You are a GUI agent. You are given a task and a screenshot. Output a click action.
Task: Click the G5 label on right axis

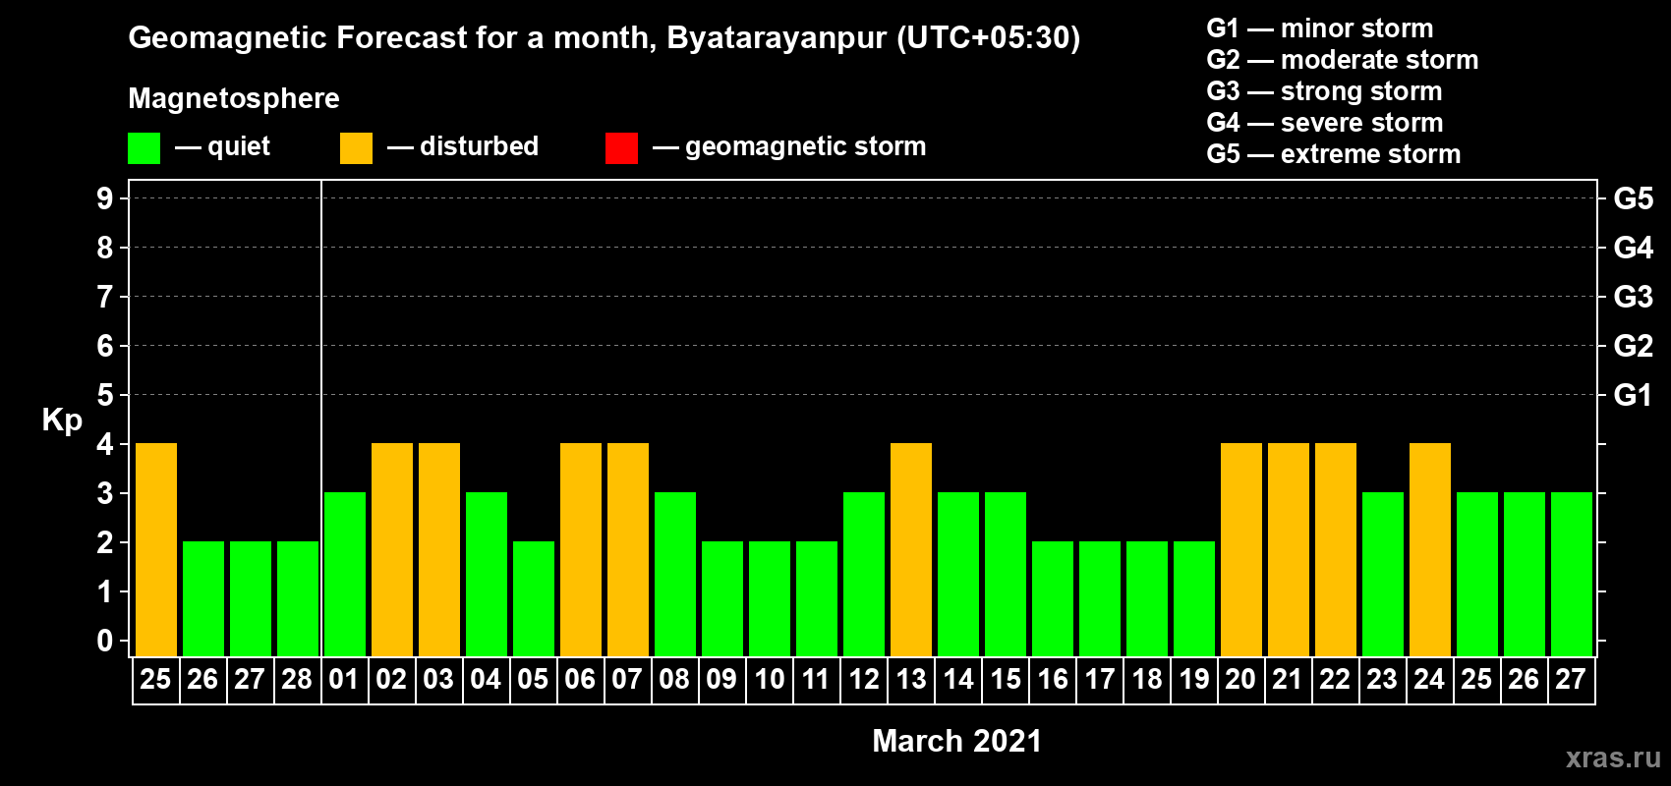[x=1634, y=198]
